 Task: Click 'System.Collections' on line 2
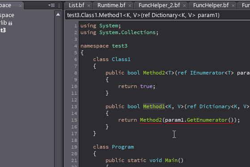pos(127,32)
